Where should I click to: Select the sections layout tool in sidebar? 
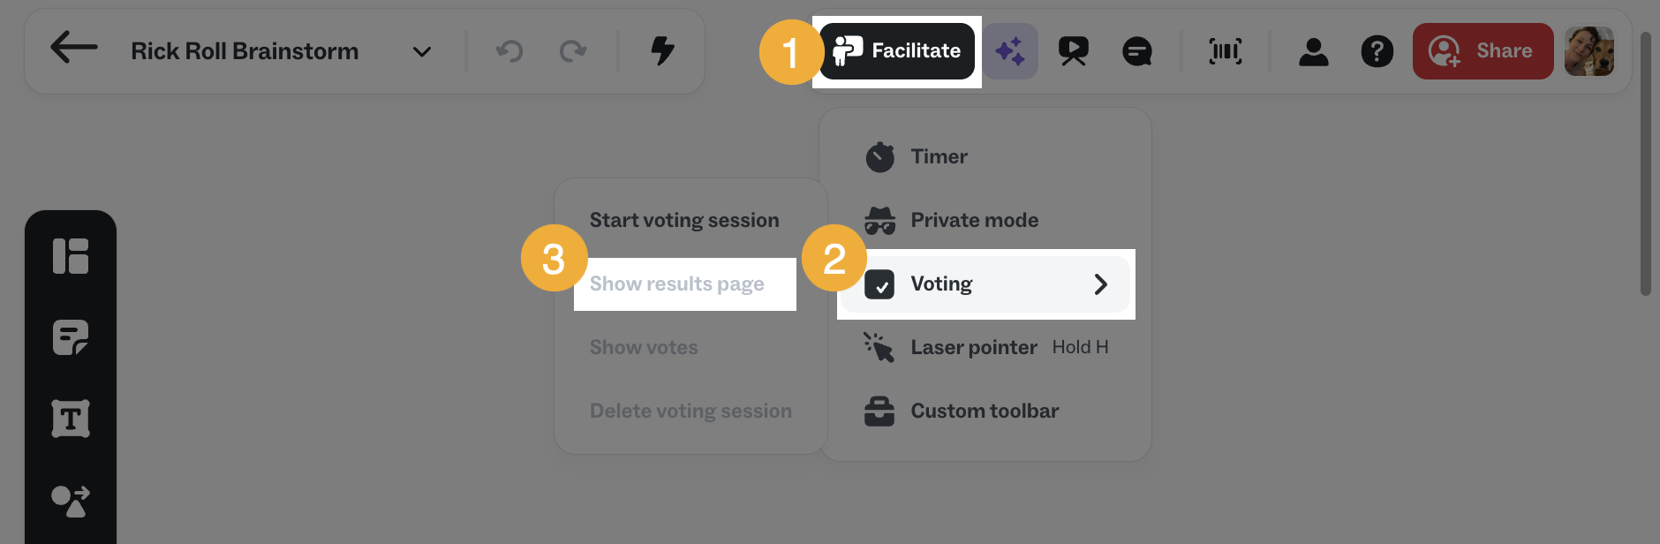pyautogui.click(x=71, y=257)
